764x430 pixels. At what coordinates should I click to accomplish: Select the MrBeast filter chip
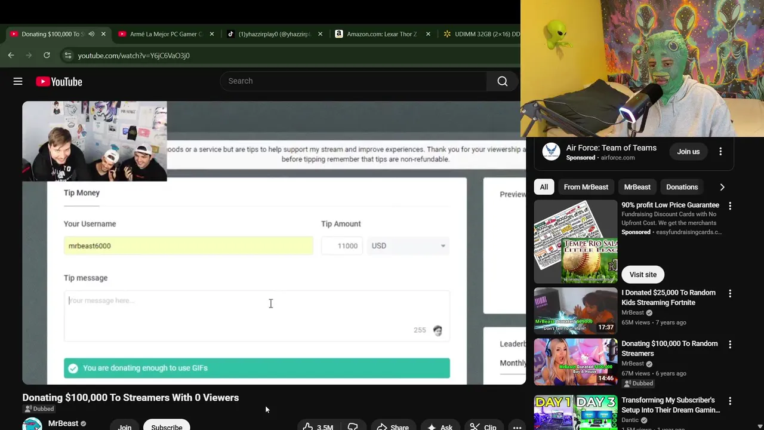click(x=637, y=187)
